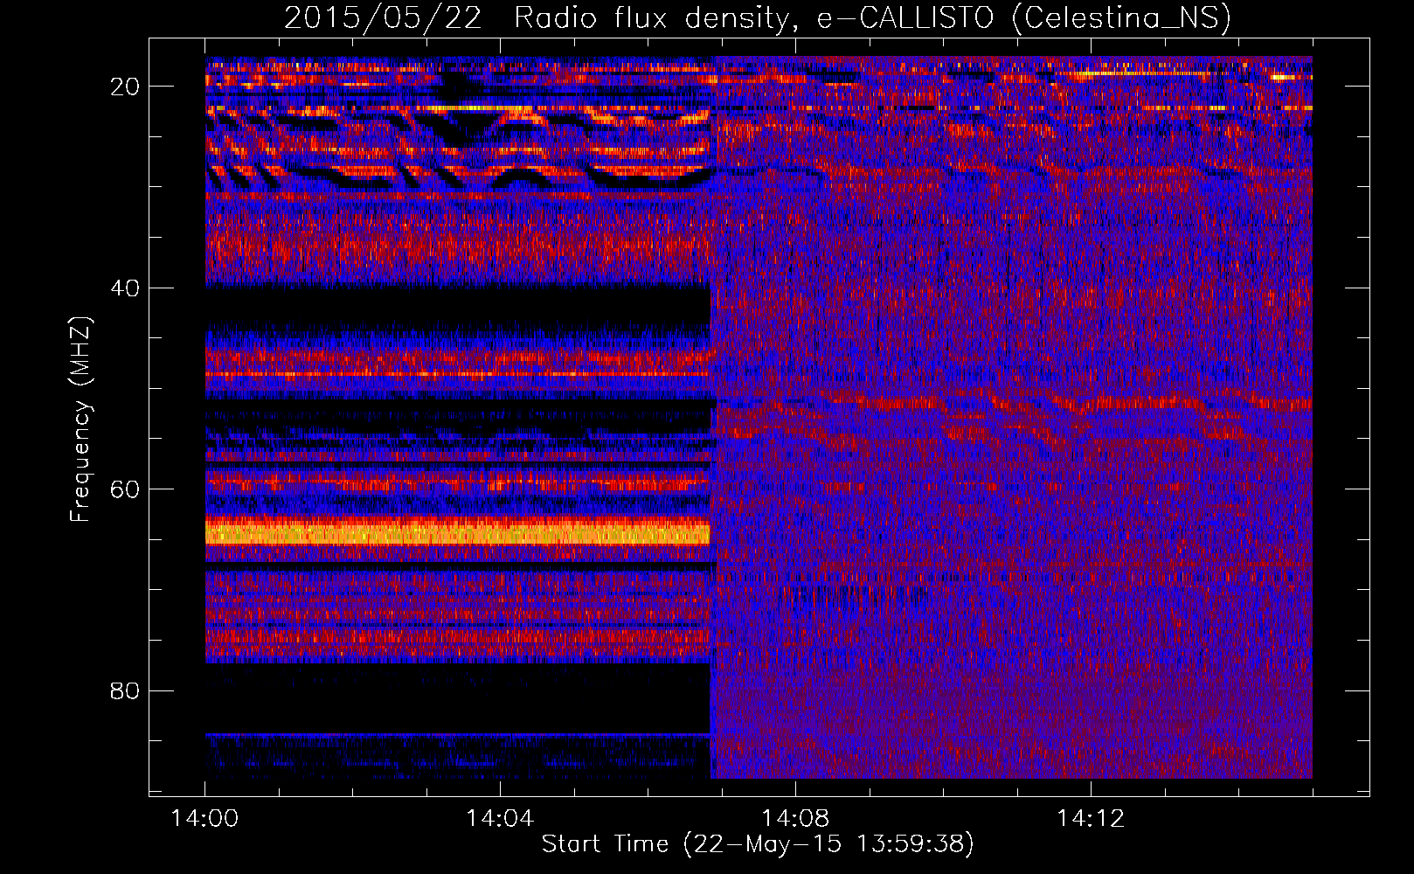The image size is (1414, 874).
Task: Click the 14:00 time tick label
Action: (205, 818)
